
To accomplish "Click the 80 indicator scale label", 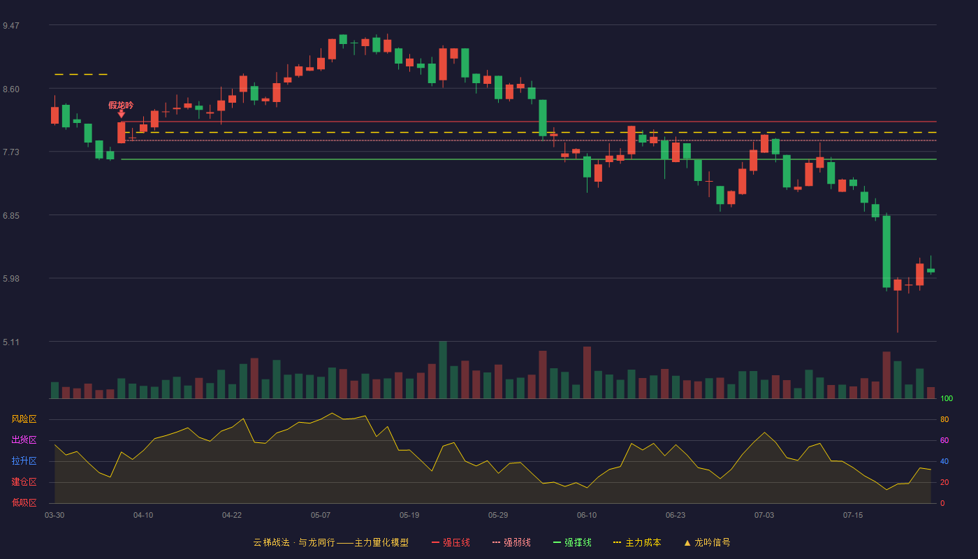I will pos(944,419).
